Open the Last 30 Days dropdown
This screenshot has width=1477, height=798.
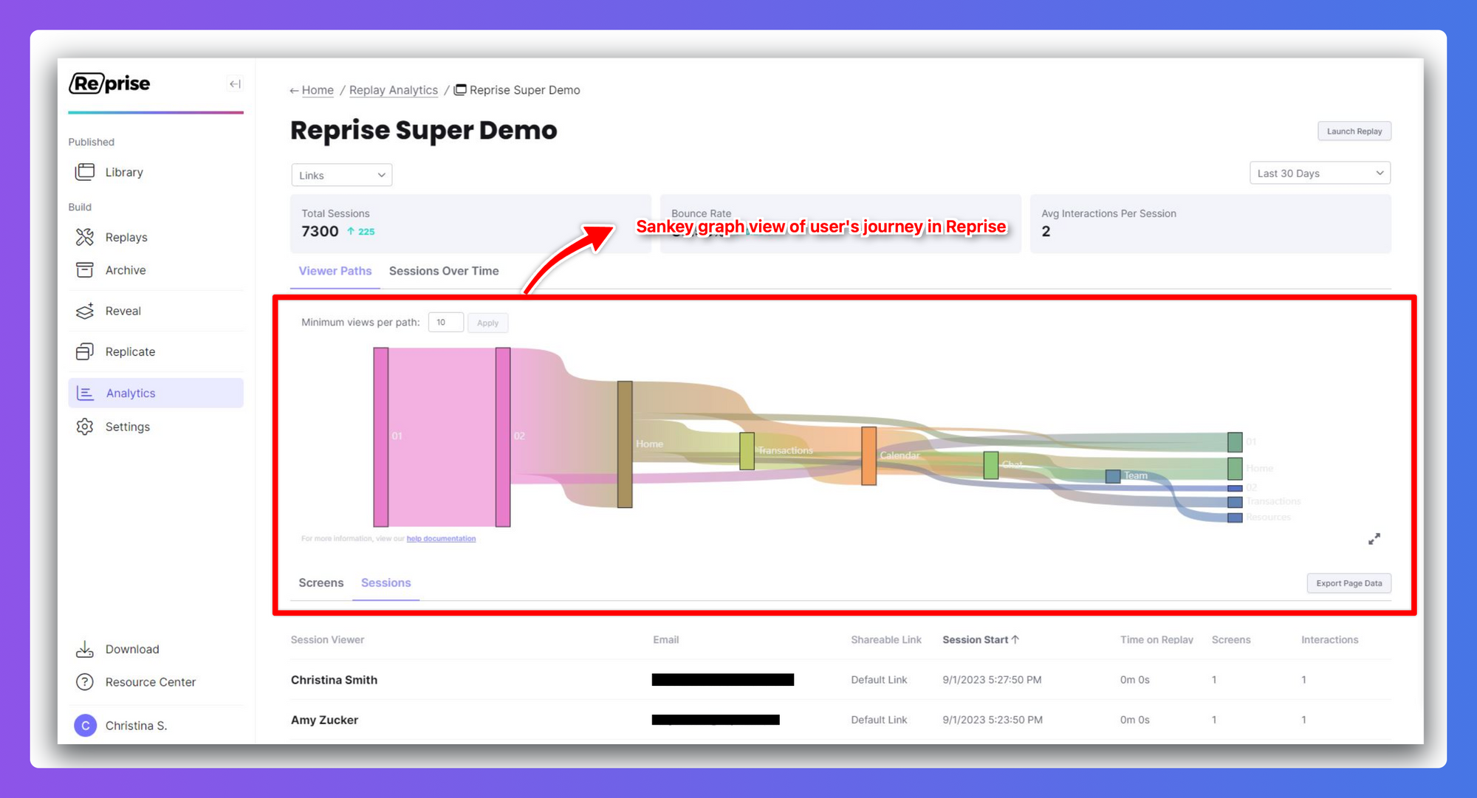point(1320,173)
